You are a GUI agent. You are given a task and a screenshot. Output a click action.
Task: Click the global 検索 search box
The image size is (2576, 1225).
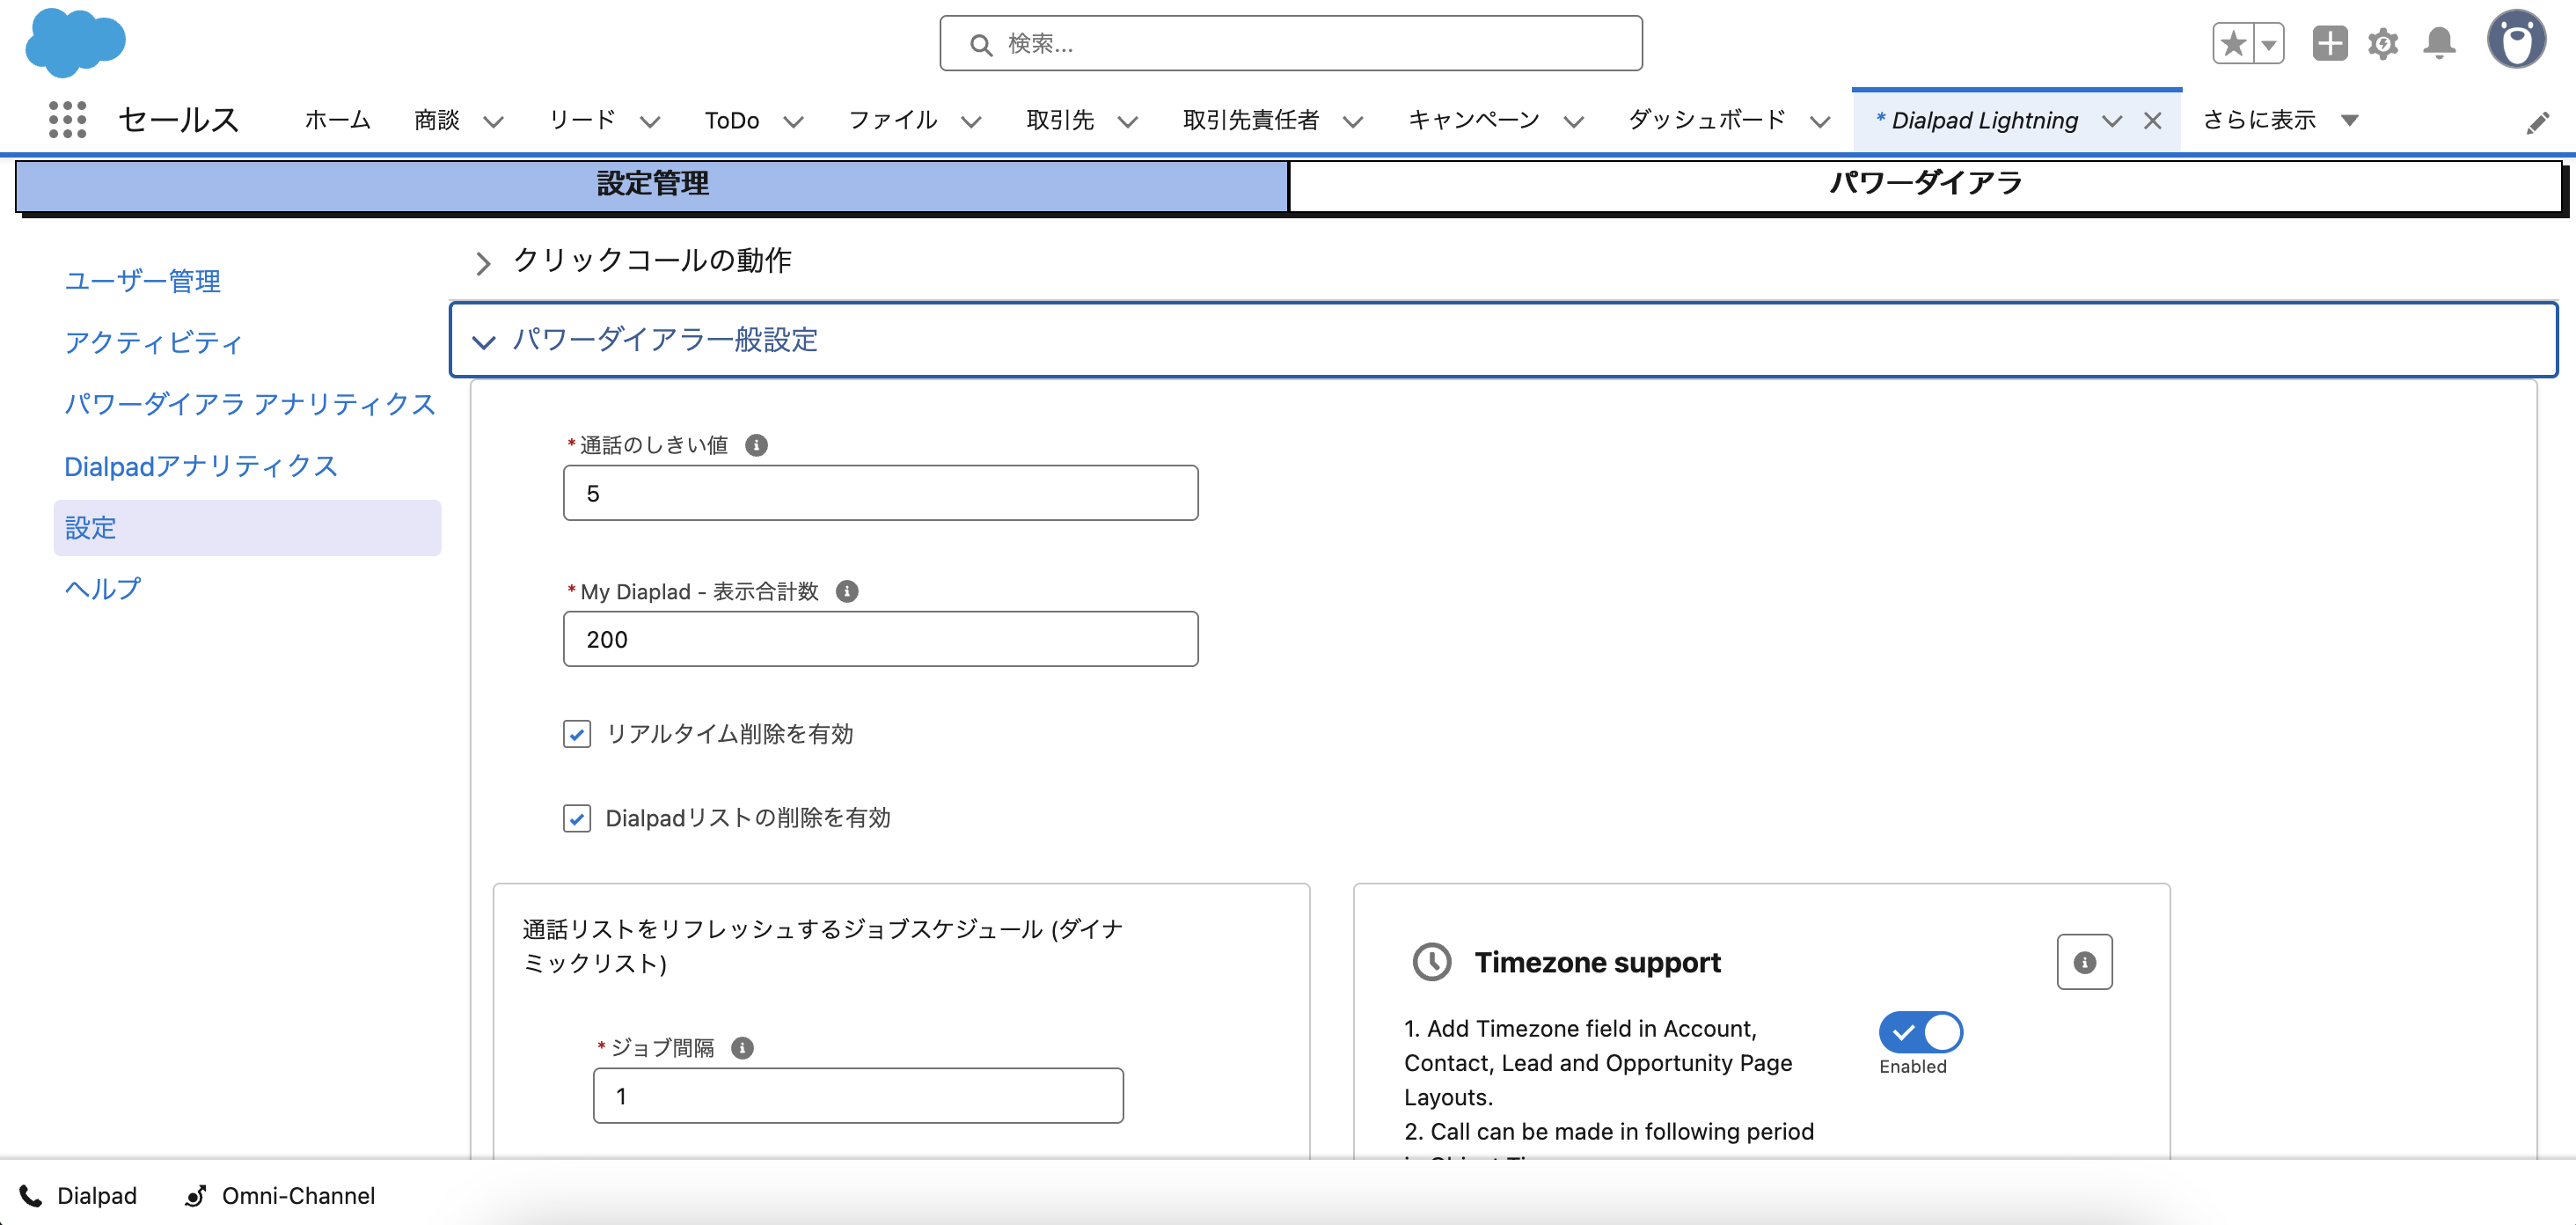click(1290, 43)
